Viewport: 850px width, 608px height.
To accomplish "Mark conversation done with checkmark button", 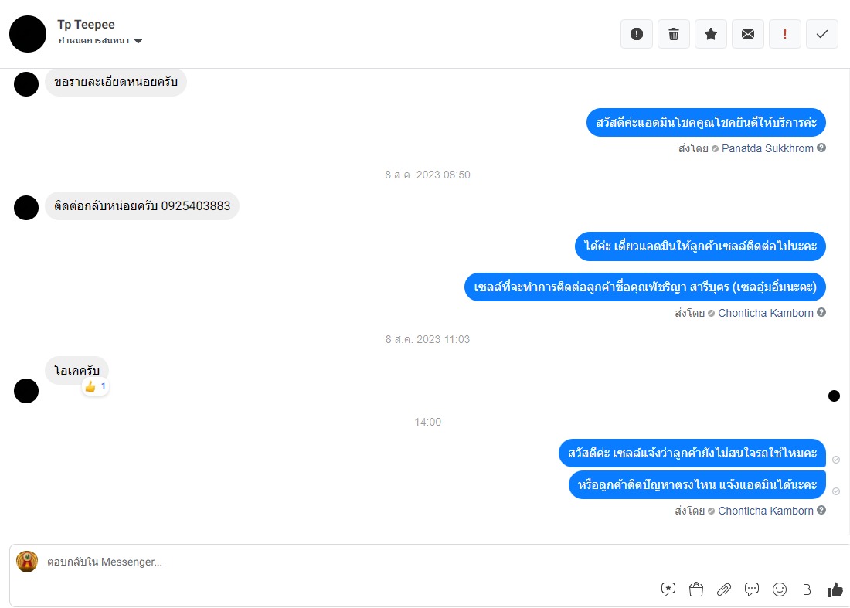I will pyautogui.click(x=822, y=34).
